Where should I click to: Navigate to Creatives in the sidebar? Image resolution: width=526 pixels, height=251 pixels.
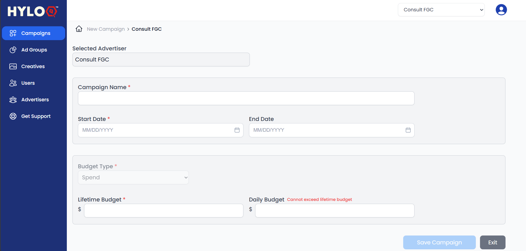34,66
